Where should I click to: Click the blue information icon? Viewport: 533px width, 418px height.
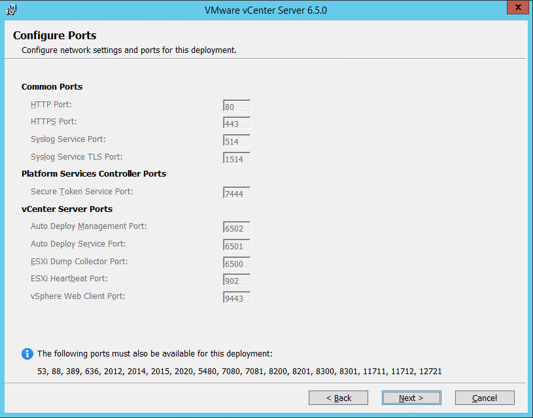tap(27, 354)
